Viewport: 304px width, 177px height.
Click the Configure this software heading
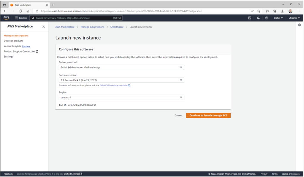point(76,50)
